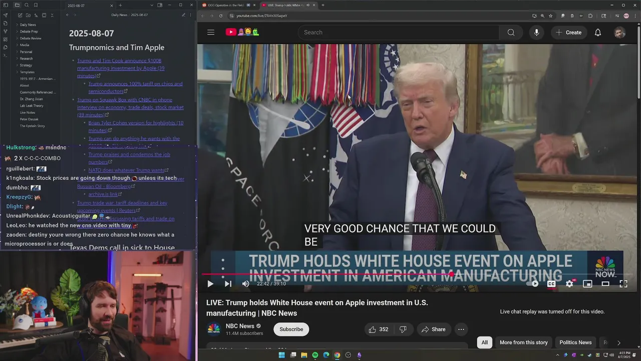The height and width of the screenshot is (361, 641).
Task: Select the All filter chip
Action: tap(484, 342)
